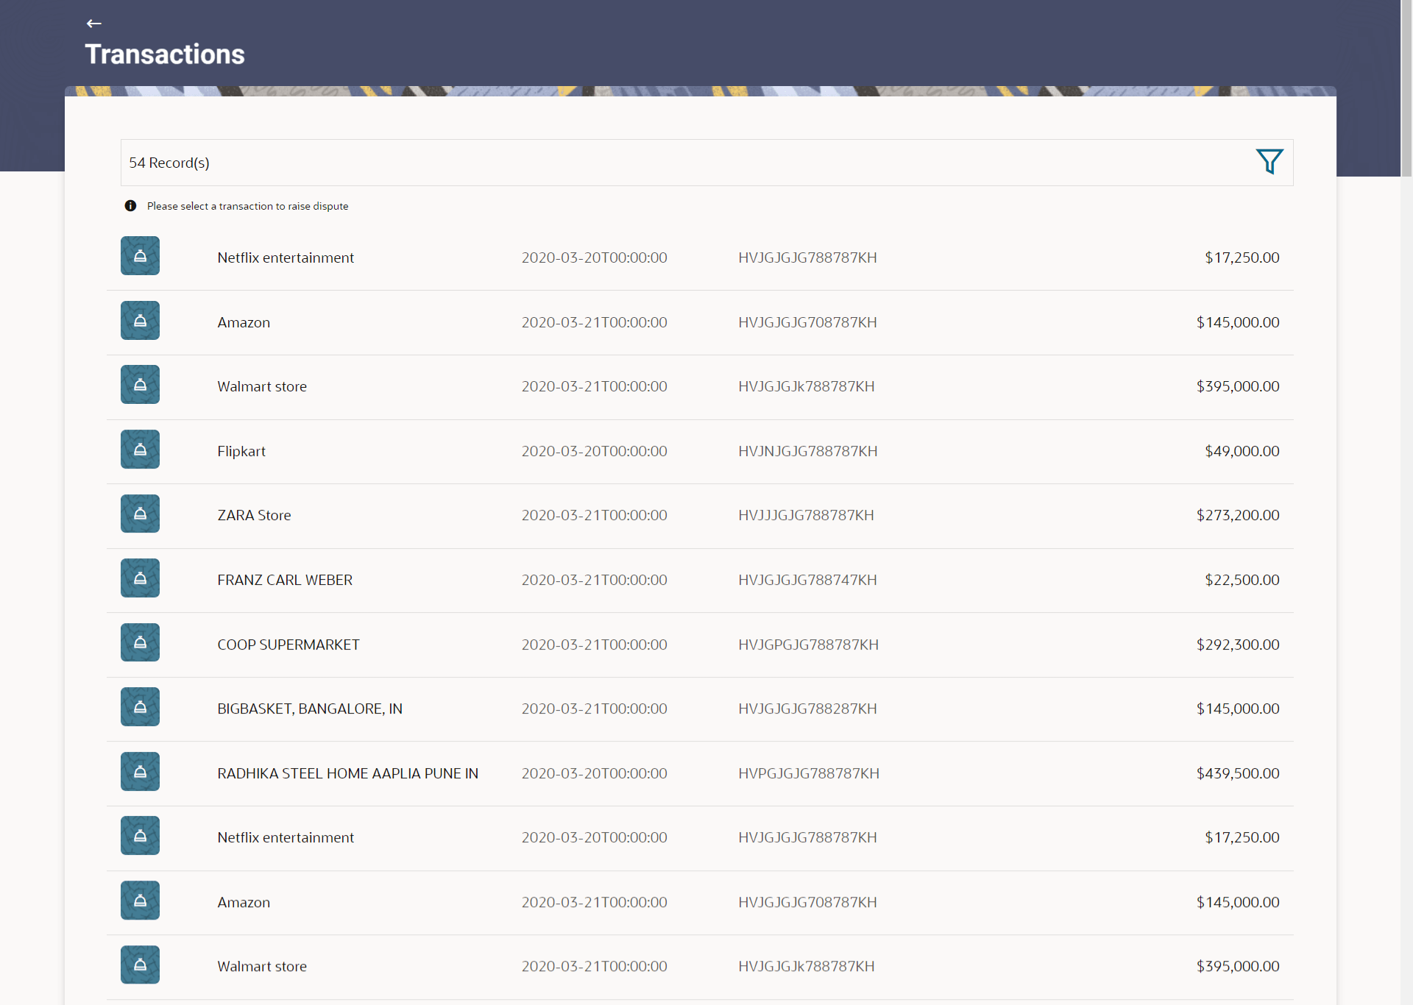Click the $439,500.00 amount
The width and height of the screenshot is (1413, 1005).
click(1237, 774)
